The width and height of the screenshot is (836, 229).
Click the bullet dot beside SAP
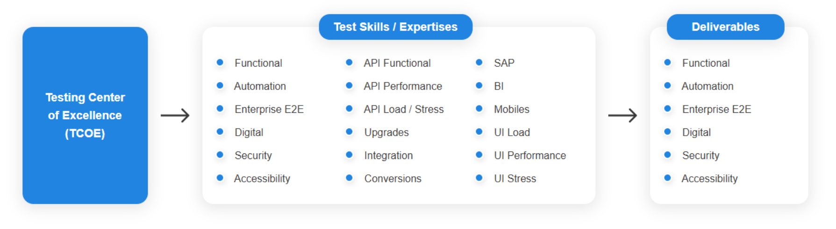479,62
